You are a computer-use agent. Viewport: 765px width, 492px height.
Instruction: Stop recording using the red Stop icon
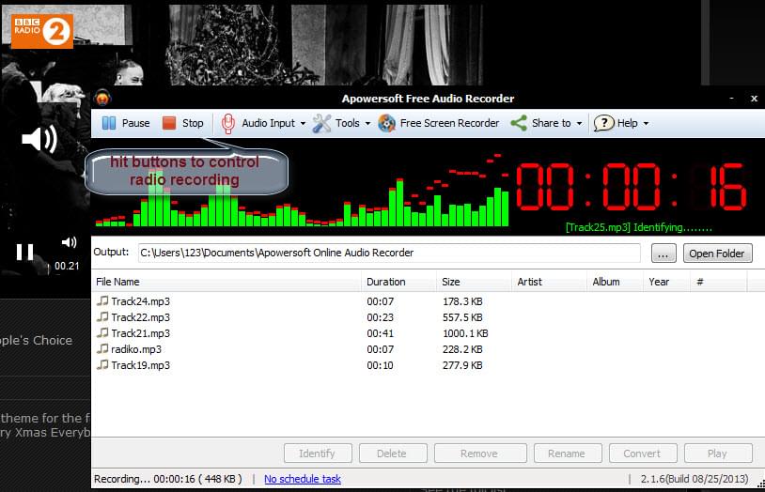[x=169, y=123]
